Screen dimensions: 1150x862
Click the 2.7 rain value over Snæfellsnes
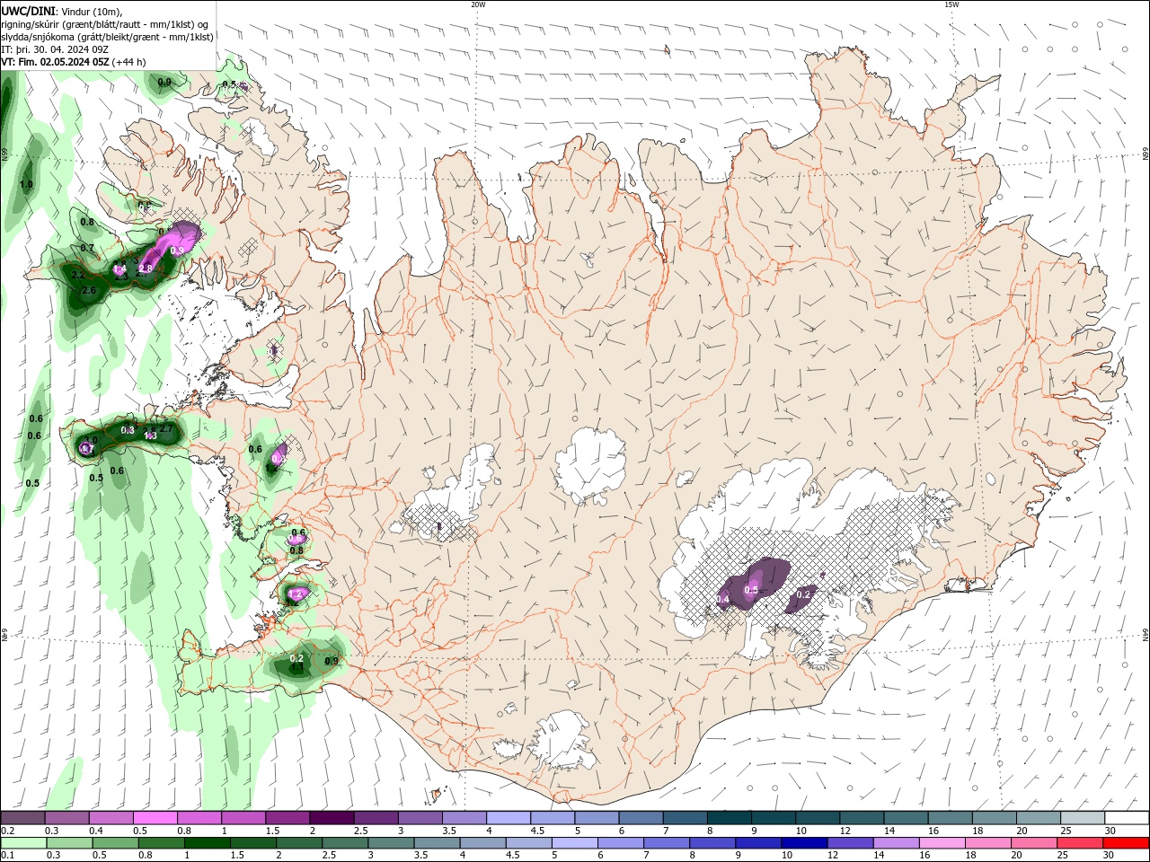(x=166, y=429)
